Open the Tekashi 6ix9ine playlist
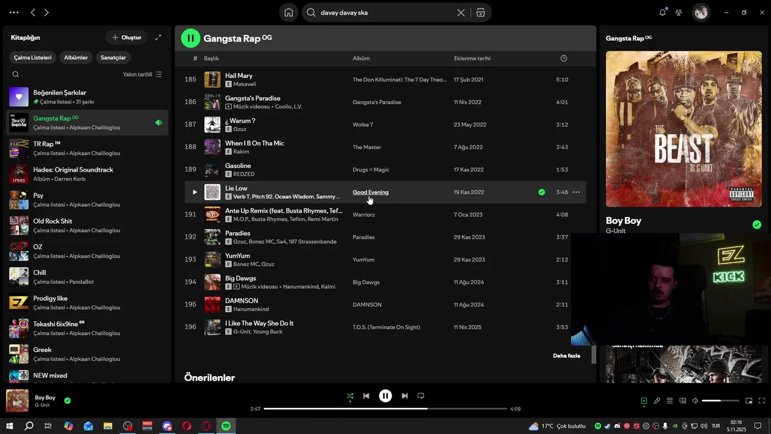 [87, 329]
